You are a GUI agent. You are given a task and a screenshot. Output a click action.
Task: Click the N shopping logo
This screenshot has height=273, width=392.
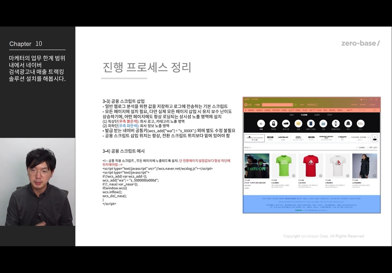click(x=248, y=105)
